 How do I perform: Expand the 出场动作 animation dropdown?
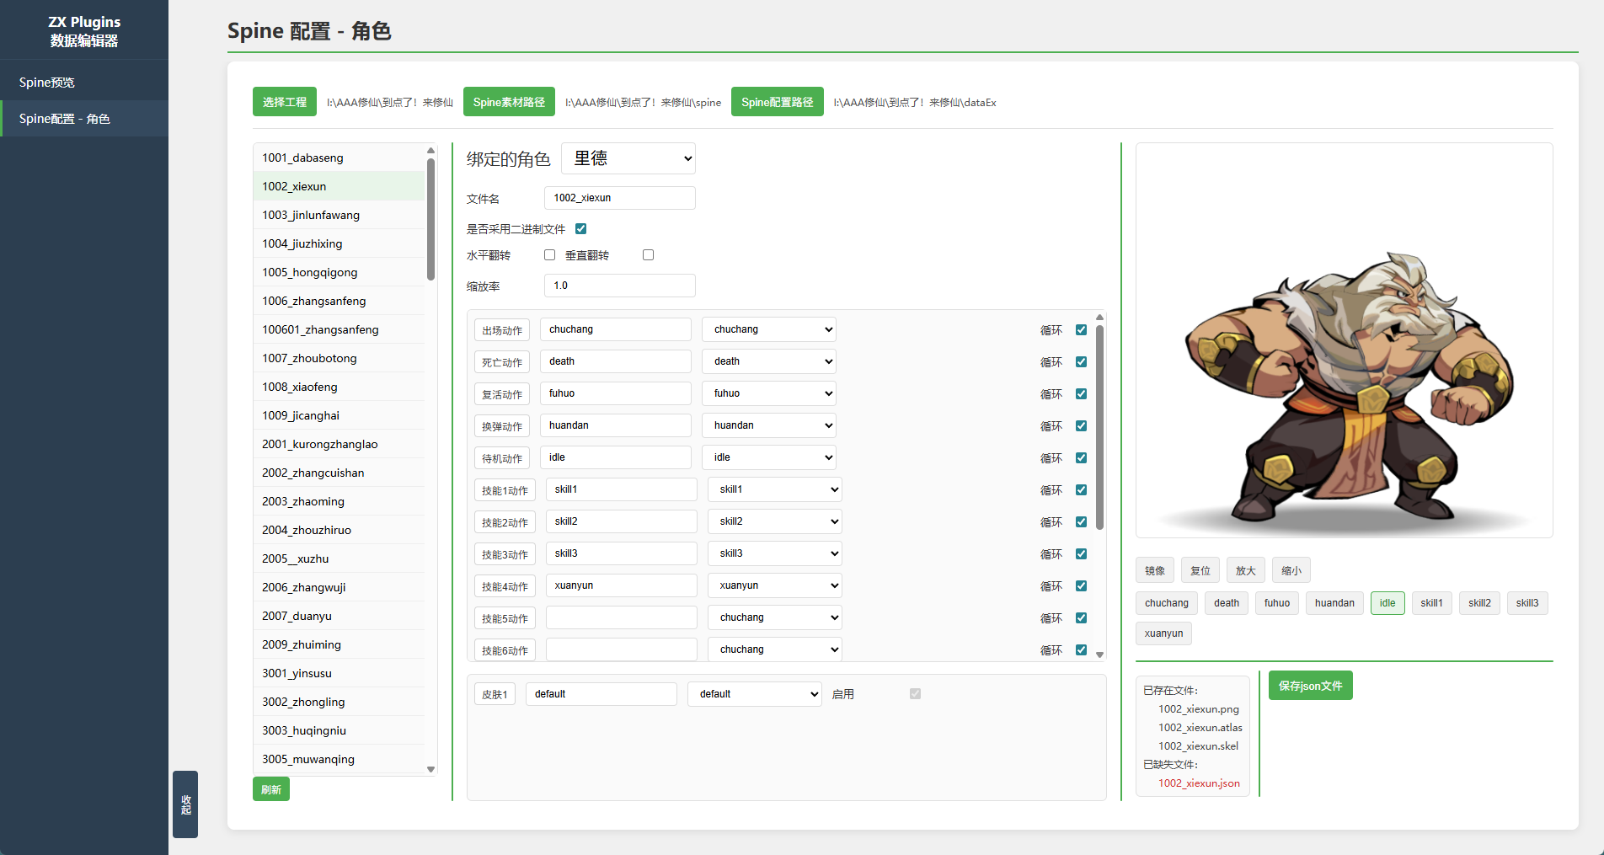(769, 329)
